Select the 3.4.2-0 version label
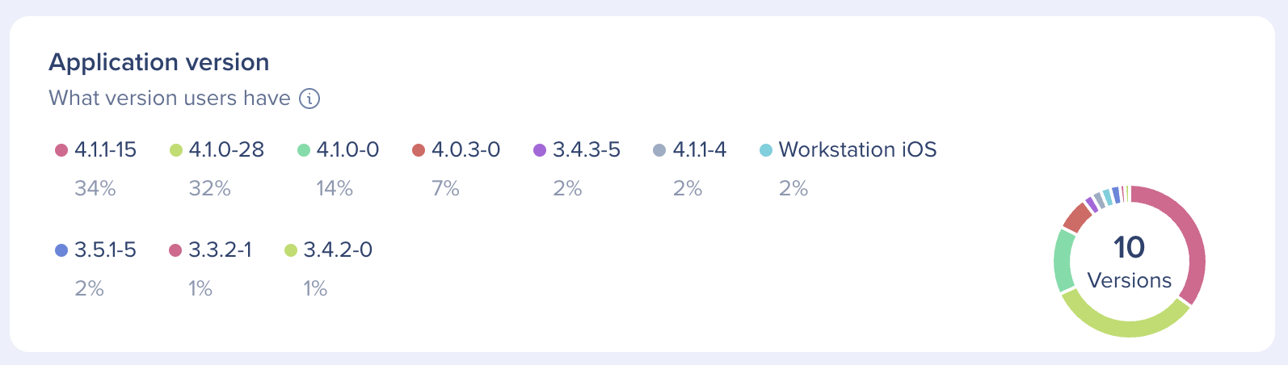This screenshot has height=365, width=1288. click(x=338, y=250)
